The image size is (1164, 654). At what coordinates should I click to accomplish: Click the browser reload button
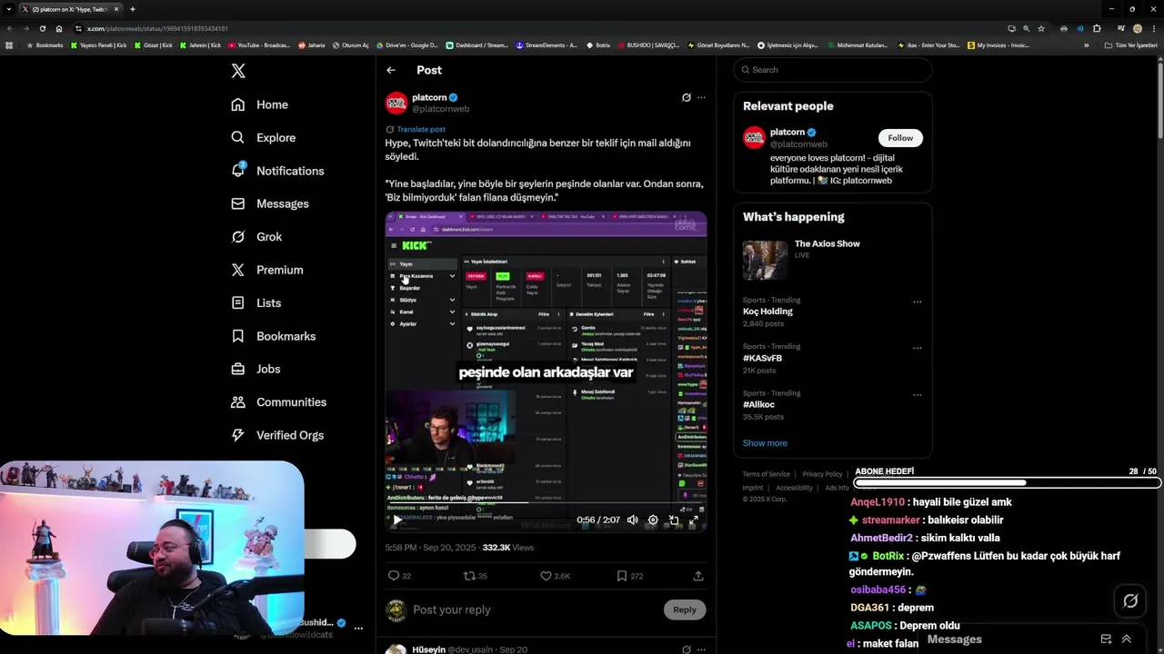(42, 28)
